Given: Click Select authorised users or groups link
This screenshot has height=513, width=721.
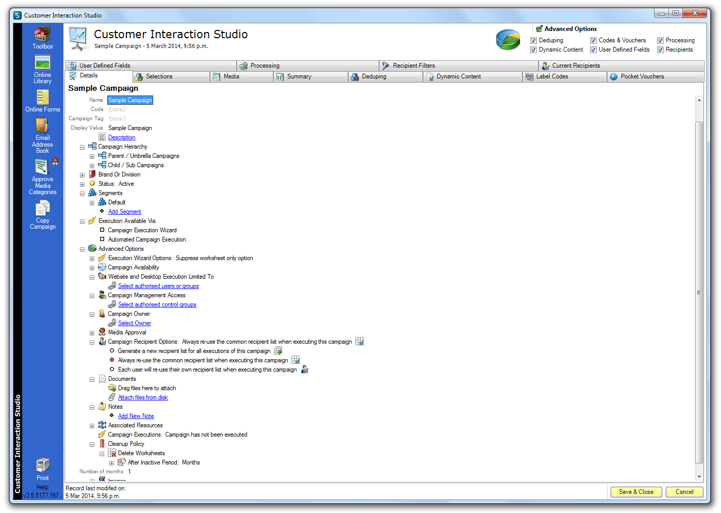Looking at the screenshot, I should (x=158, y=286).
